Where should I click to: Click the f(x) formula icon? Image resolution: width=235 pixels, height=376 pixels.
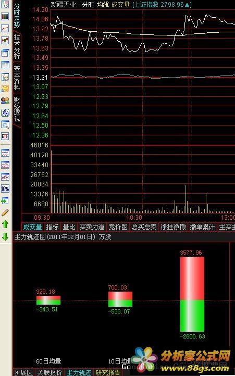pyautogui.click(x=5, y=112)
